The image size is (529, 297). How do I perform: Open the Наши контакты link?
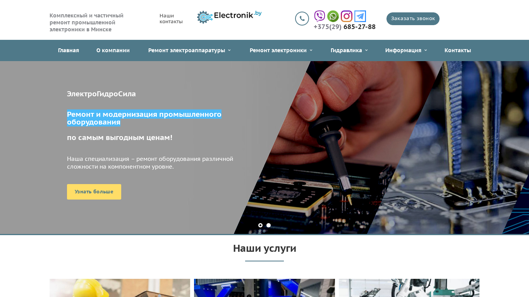tap(171, 19)
